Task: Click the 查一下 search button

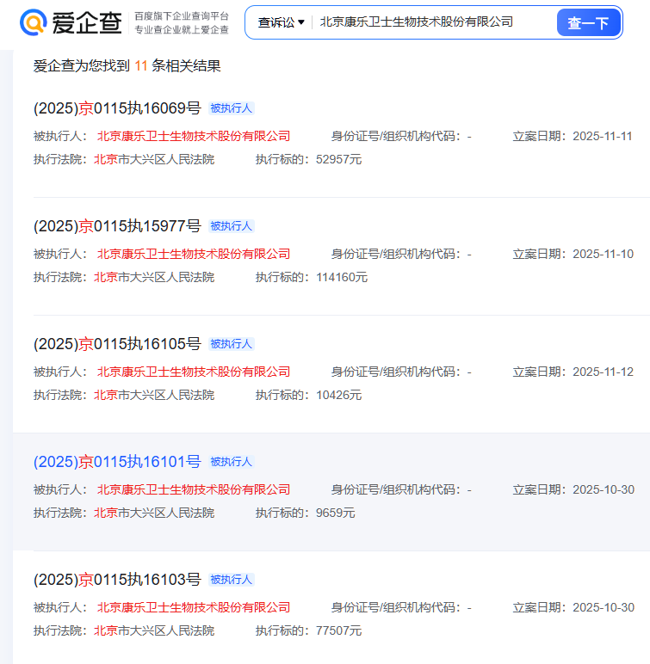Action: [x=588, y=22]
